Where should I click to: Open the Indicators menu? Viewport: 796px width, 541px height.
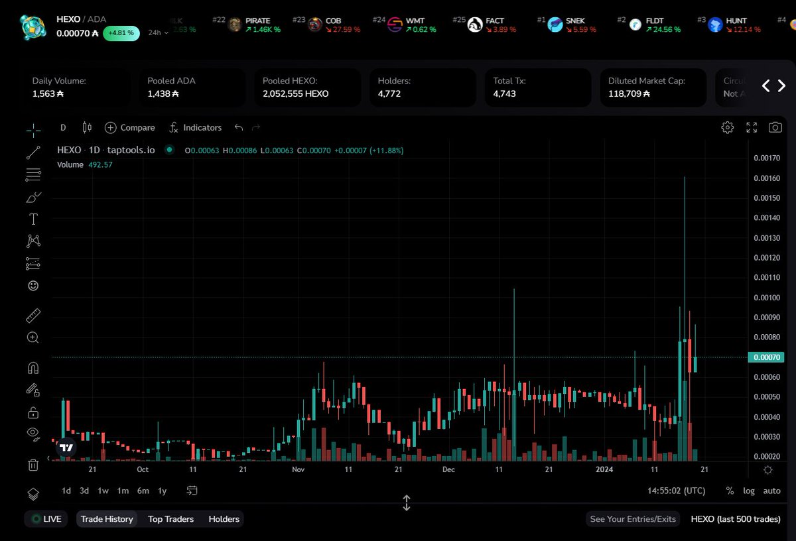(196, 127)
